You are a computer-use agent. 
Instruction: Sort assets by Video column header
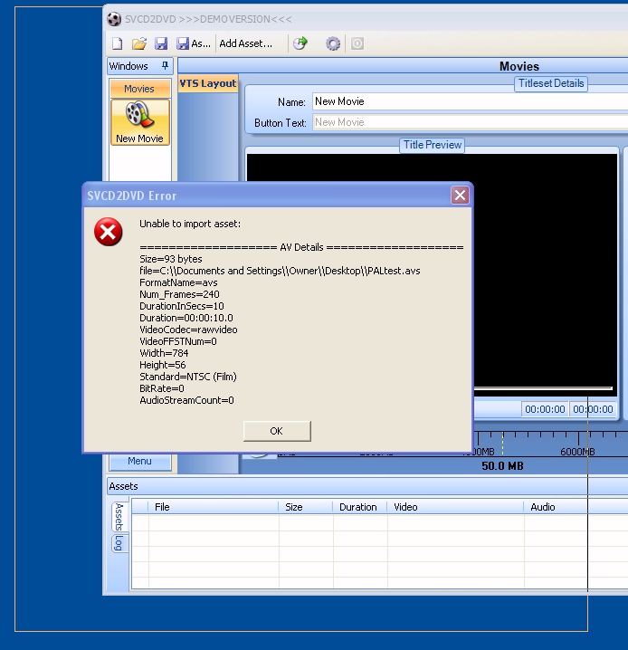tap(455, 507)
